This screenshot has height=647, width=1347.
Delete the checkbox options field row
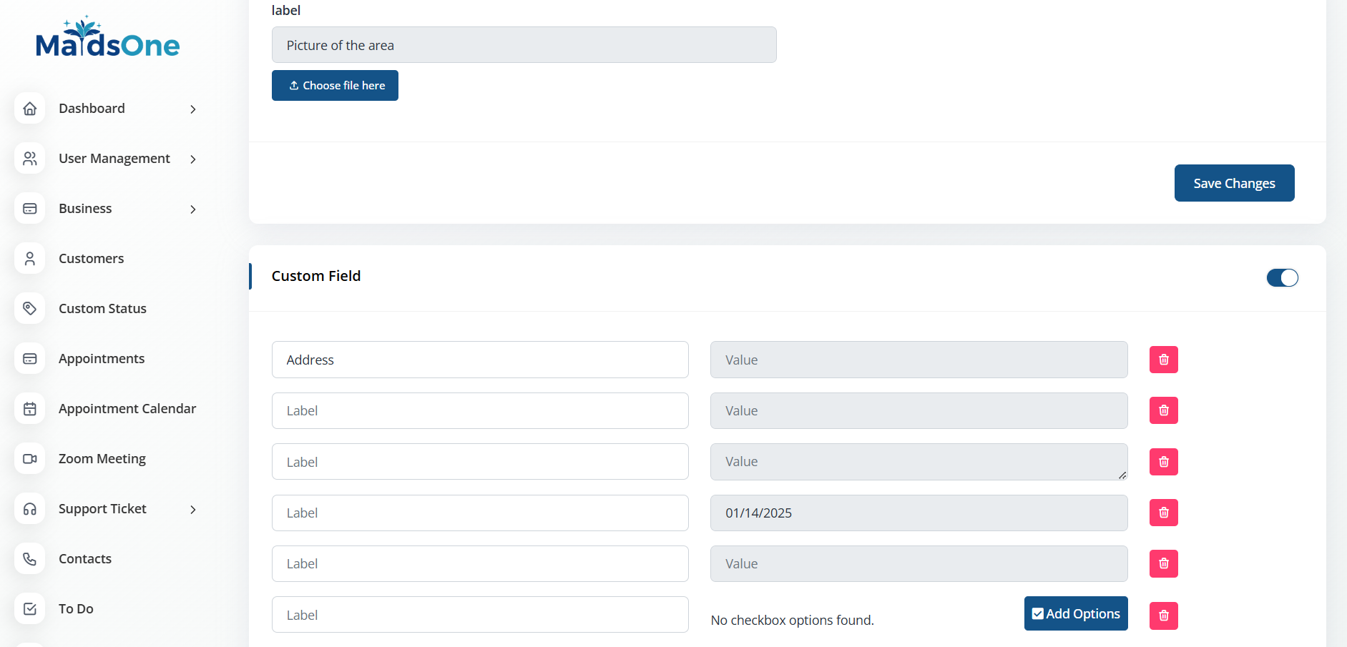(x=1163, y=616)
